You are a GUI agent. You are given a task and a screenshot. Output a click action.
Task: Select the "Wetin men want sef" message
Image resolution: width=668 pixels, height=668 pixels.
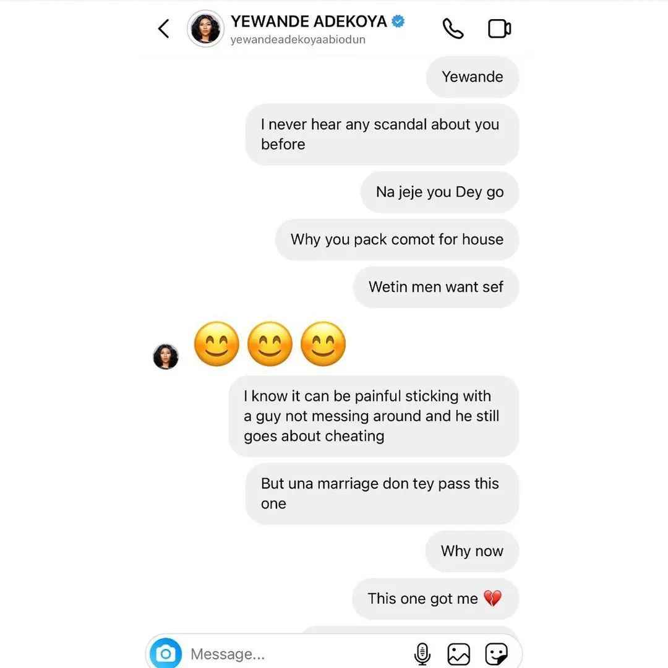(436, 287)
